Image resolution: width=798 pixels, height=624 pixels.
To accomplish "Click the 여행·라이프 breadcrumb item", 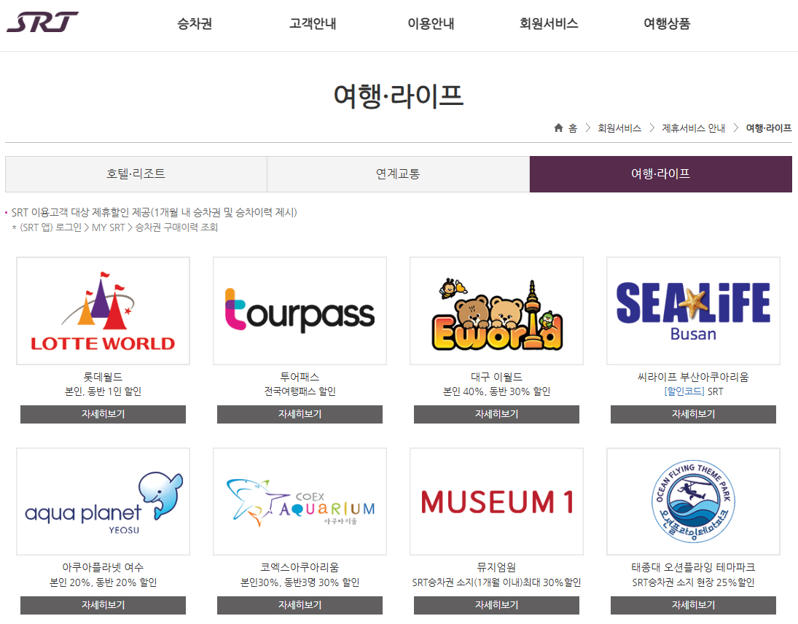I will pyautogui.click(x=768, y=128).
